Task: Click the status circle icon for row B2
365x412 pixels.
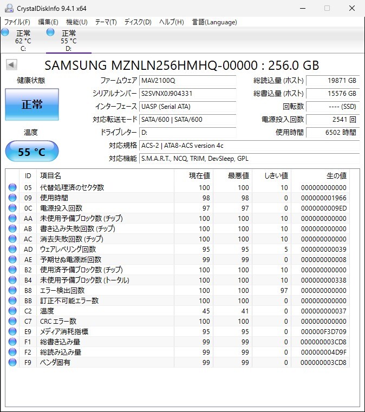Action: 12,270
